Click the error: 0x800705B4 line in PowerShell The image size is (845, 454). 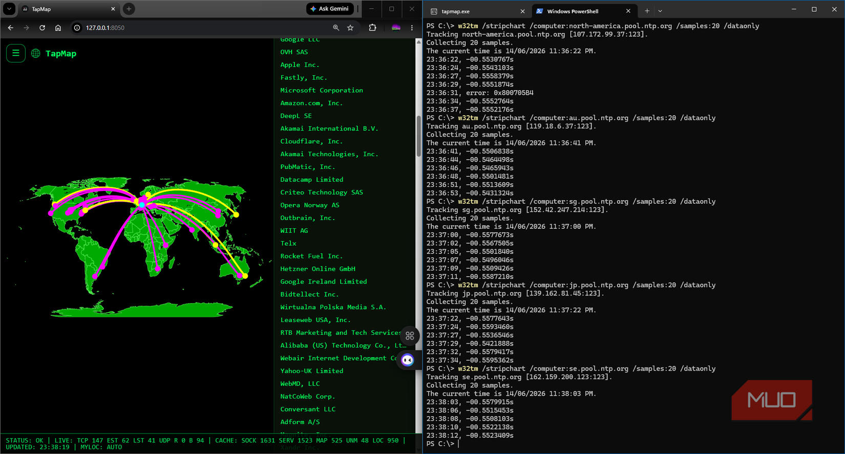pyautogui.click(x=480, y=93)
